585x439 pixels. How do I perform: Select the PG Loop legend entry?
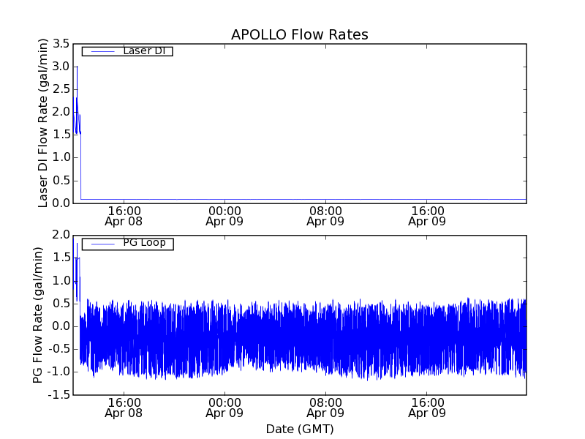pos(144,243)
